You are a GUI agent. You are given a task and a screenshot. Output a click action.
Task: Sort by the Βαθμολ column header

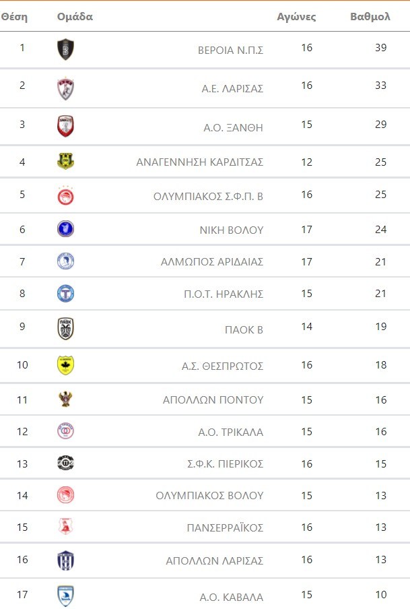pyautogui.click(x=370, y=17)
